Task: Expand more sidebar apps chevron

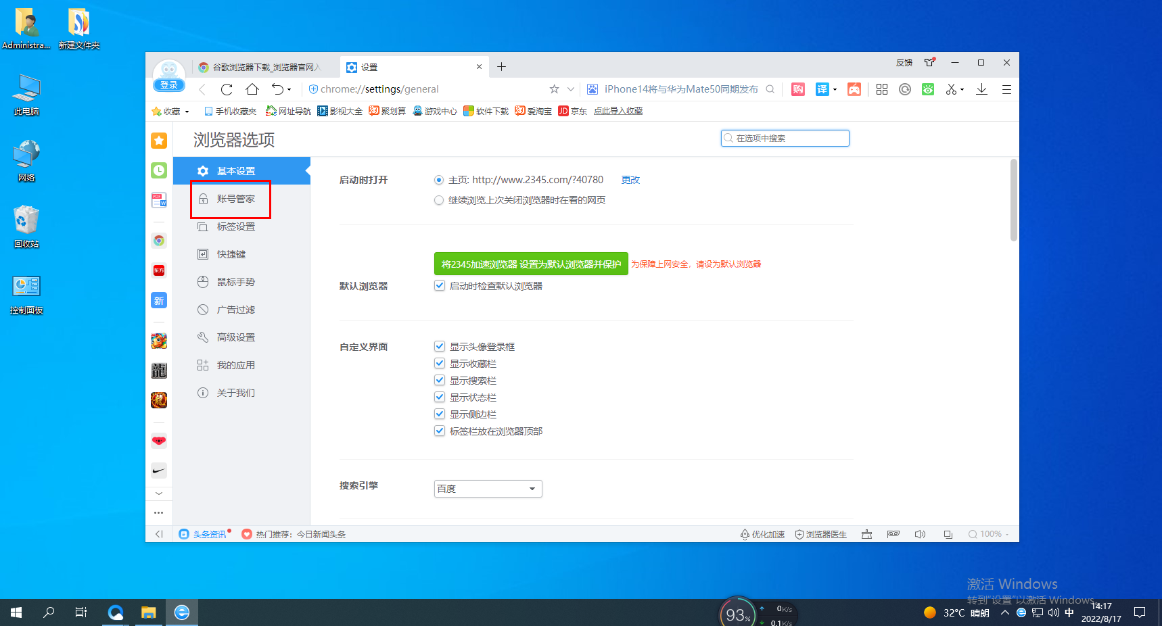Action: click(x=159, y=493)
